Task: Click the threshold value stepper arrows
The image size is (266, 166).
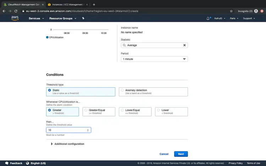Action: [x=88, y=130]
